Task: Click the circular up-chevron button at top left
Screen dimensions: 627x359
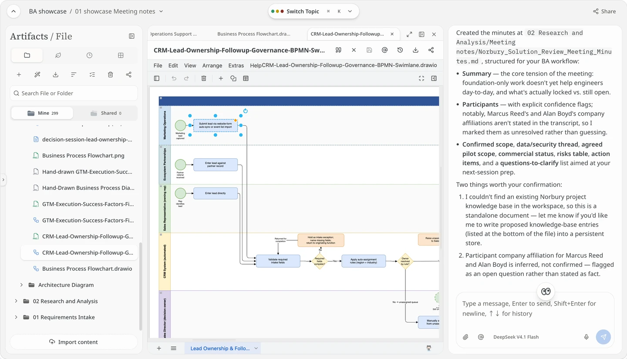Action: (13, 11)
